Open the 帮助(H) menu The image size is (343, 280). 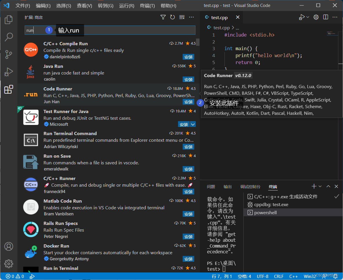(x=168, y=6)
